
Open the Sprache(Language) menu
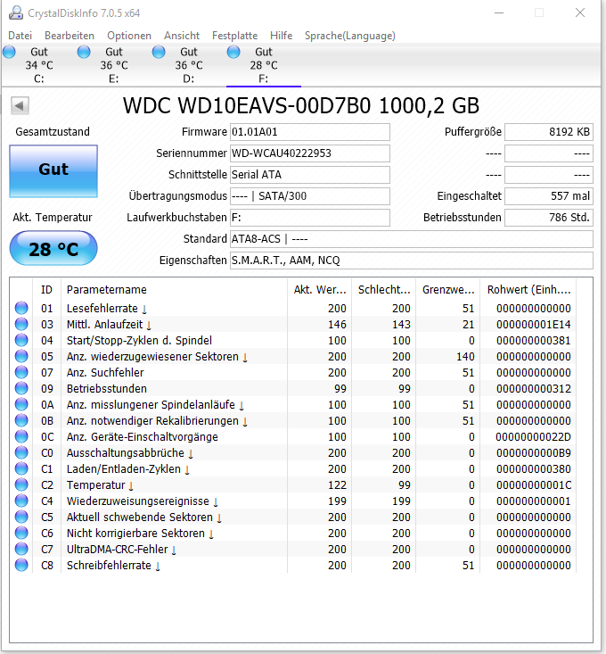(x=349, y=36)
